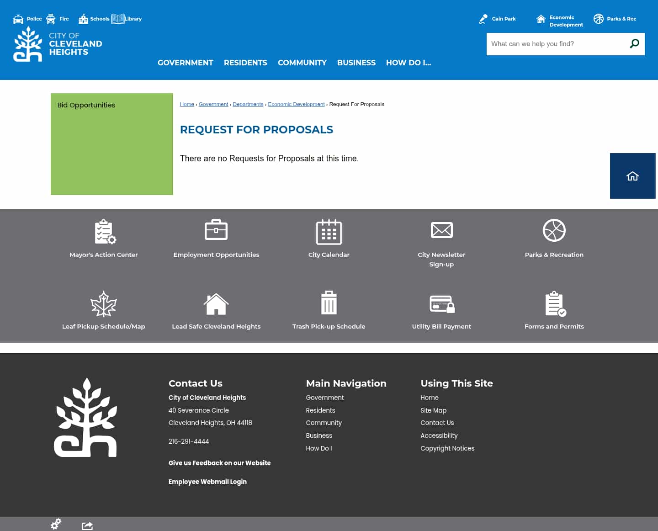Open the Schools icon link
This screenshot has width=658, height=531.
tap(84, 19)
